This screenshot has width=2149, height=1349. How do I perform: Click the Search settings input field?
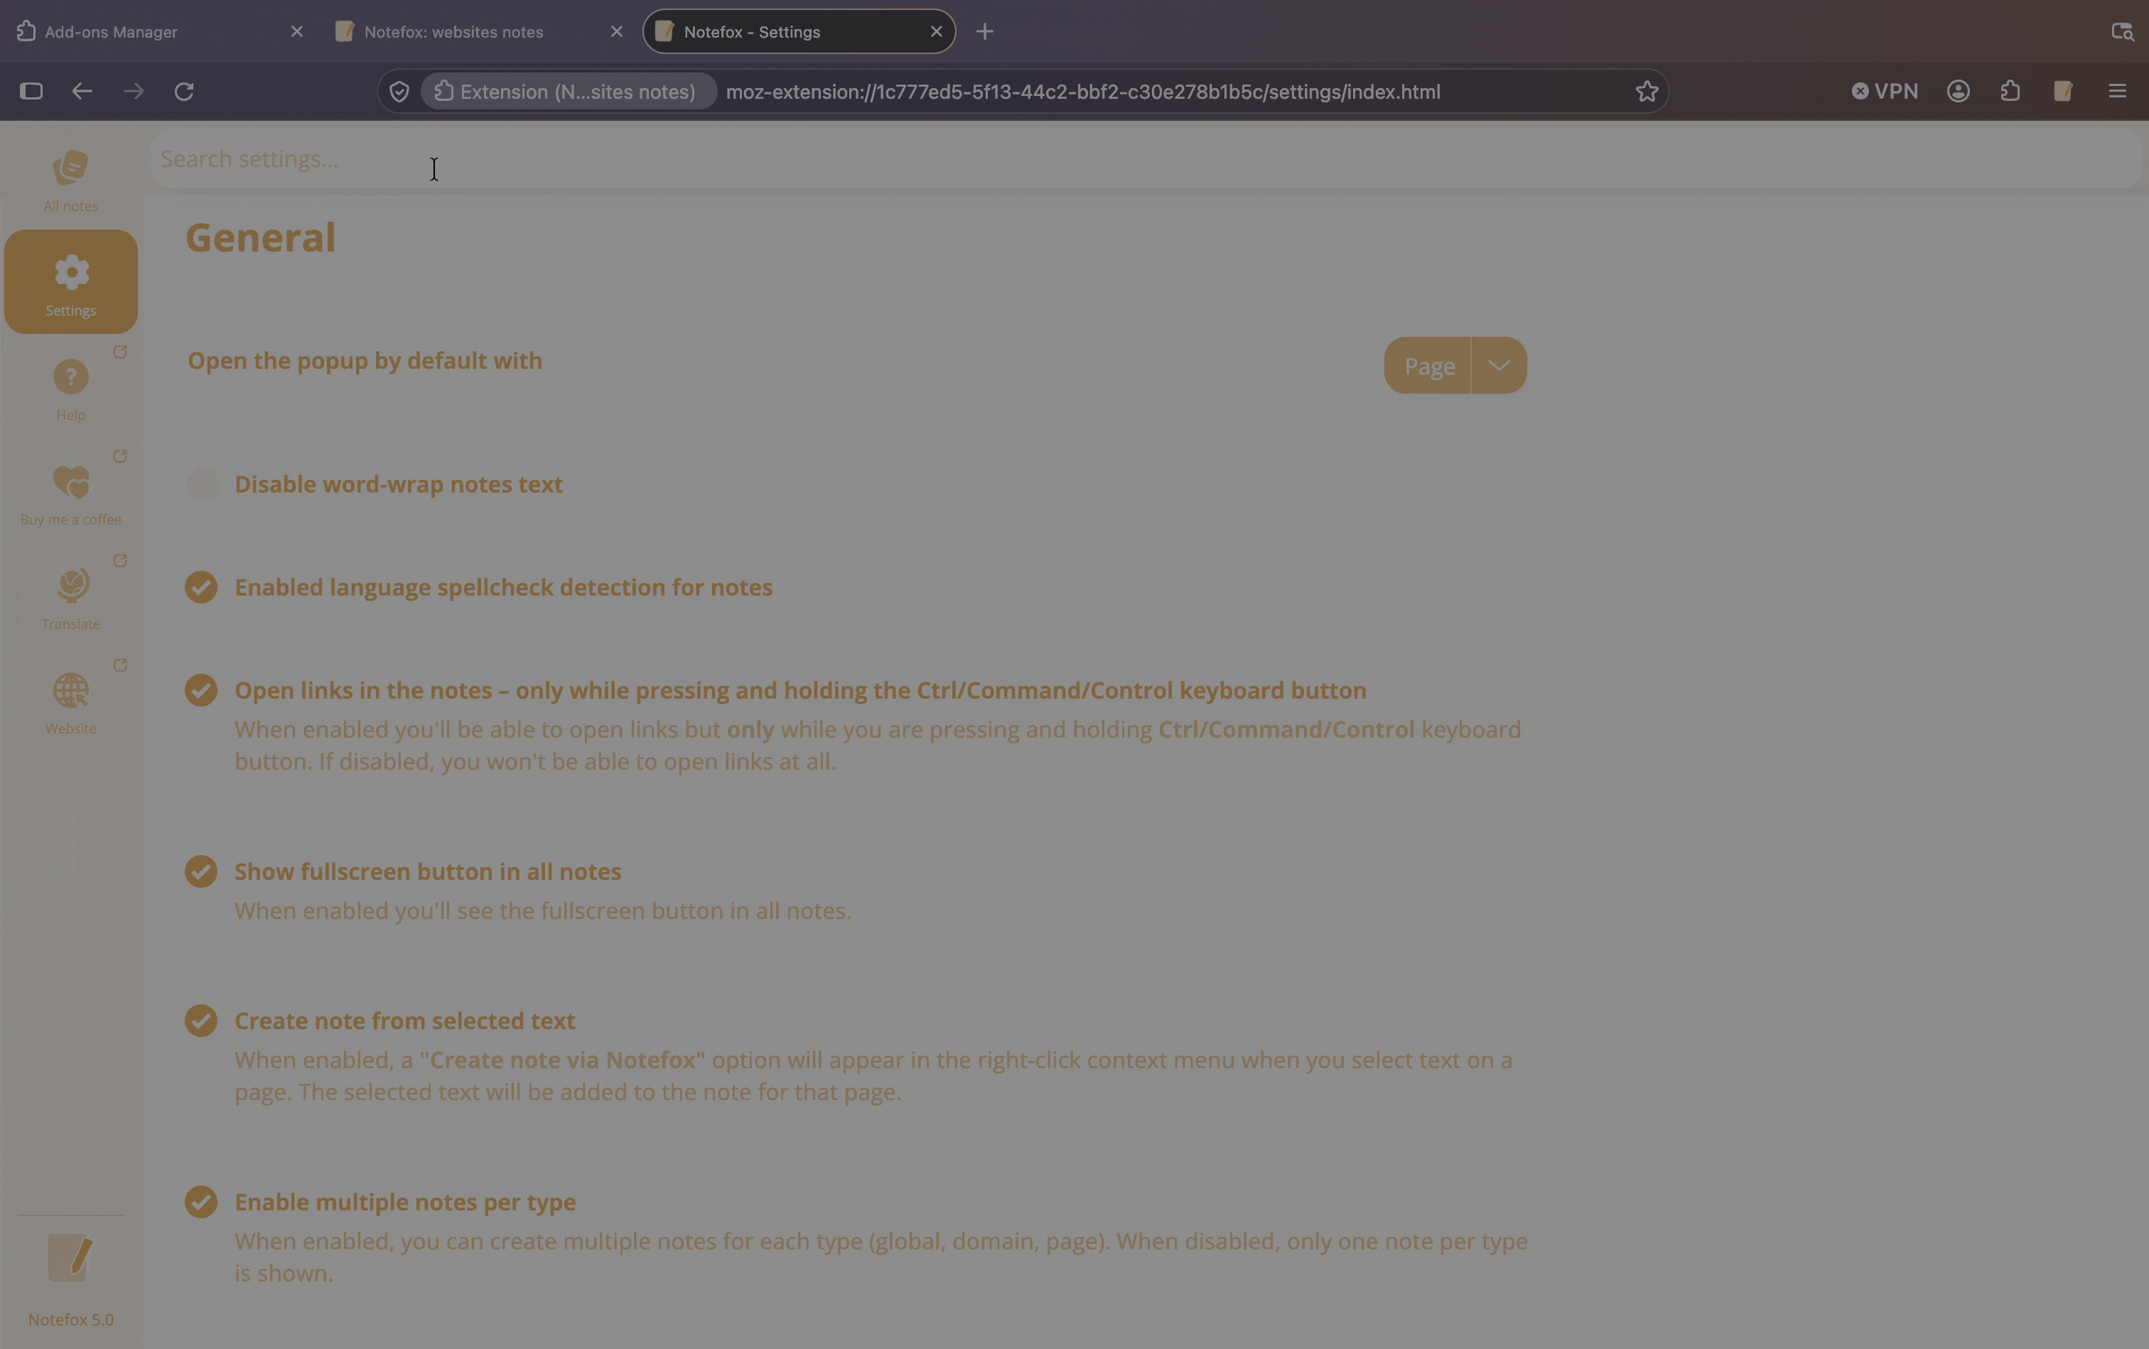coord(1146,158)
